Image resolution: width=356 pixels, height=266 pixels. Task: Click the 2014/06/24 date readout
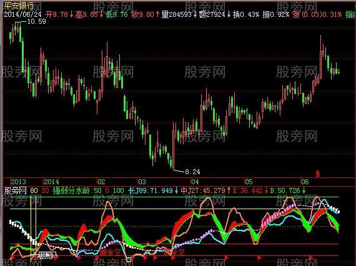tap(22, 14)
